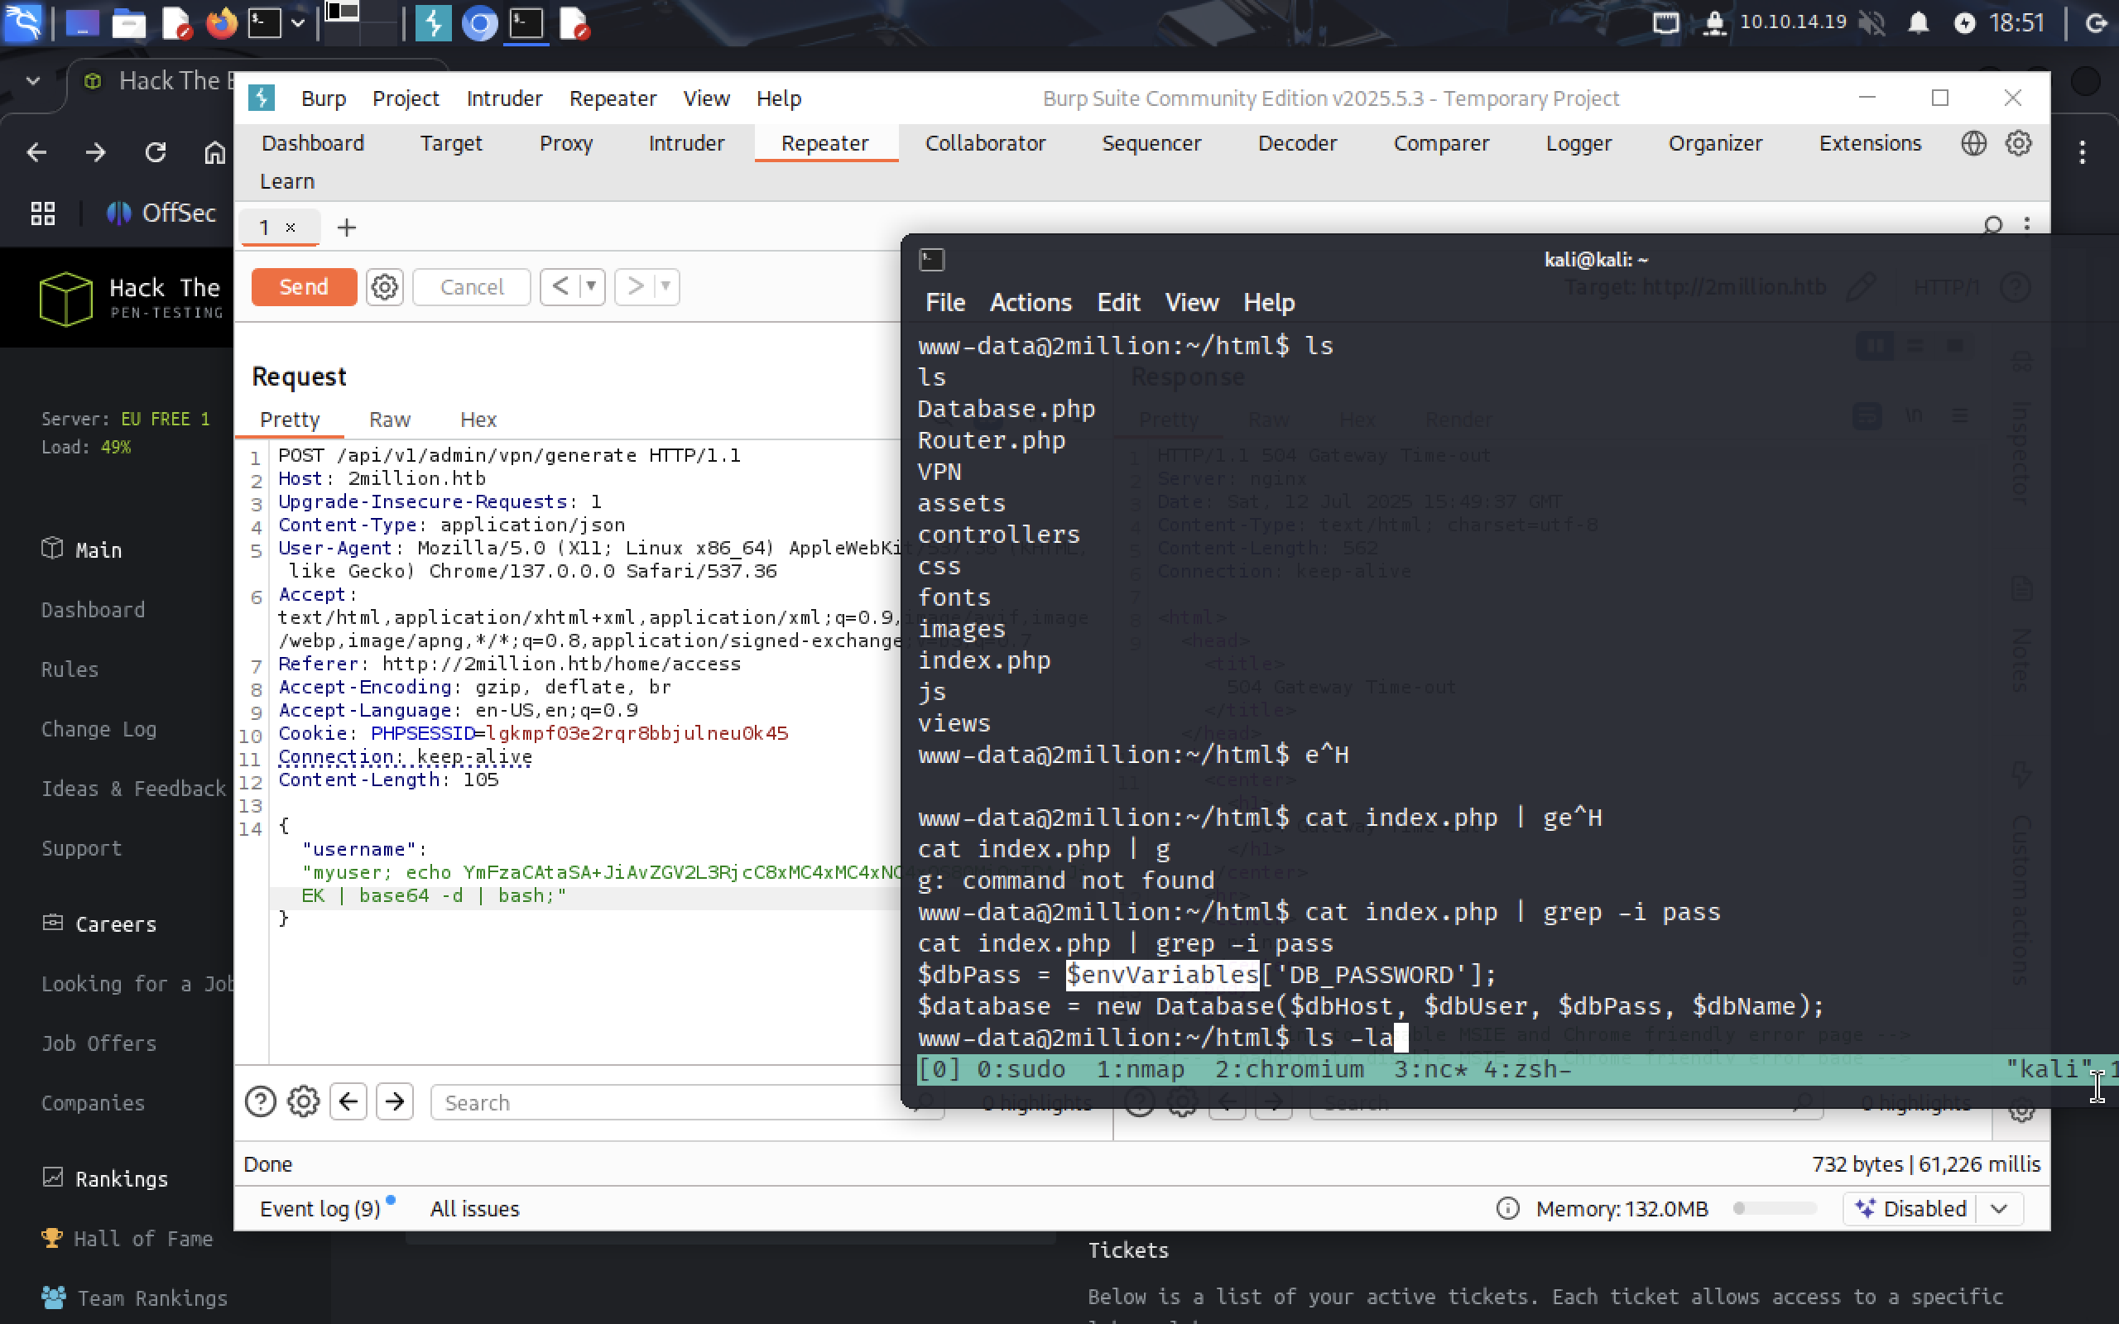
Task: Expand Chromium tab search chevron
Action: pos(33,80)
